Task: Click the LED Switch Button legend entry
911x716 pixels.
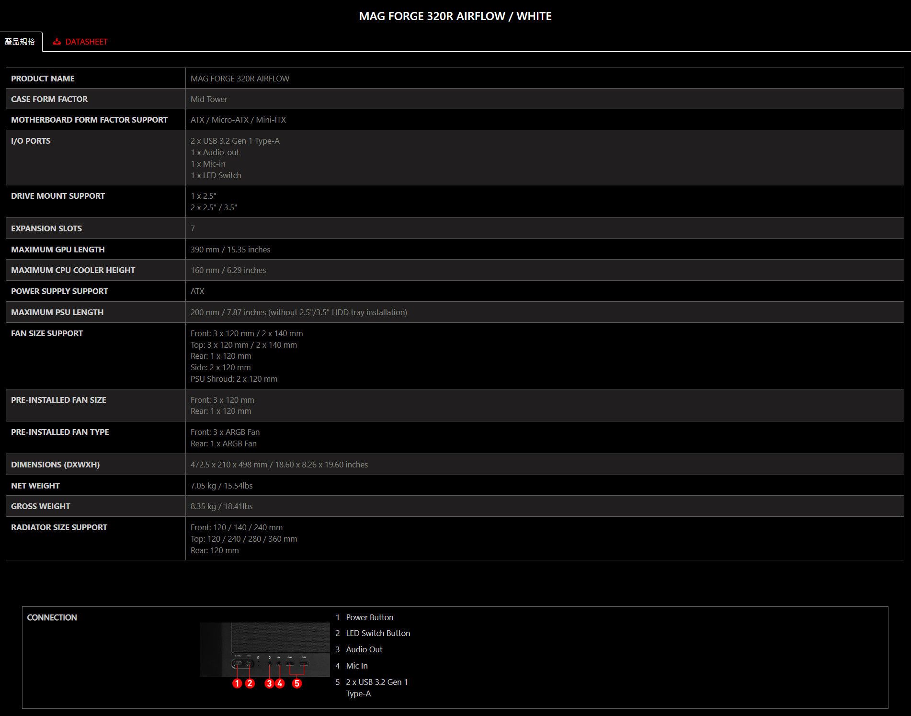Action: [378, 633]
